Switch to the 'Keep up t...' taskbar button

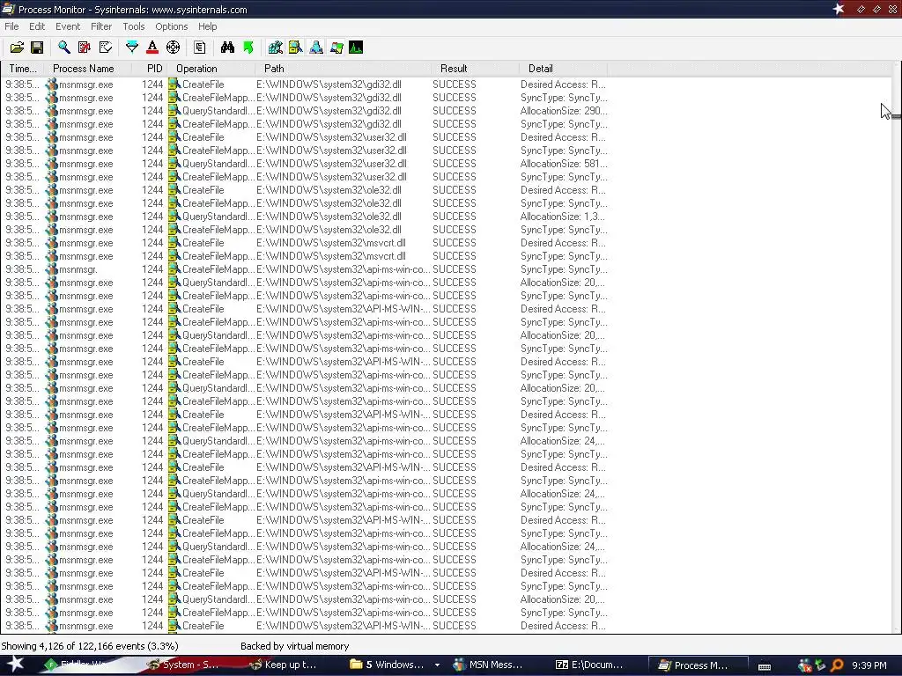click(x=284, y=665)
